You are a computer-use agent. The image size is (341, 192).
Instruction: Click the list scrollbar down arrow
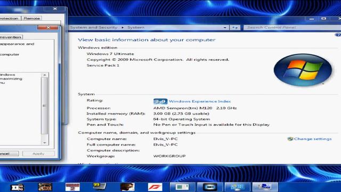pos(45,143)
